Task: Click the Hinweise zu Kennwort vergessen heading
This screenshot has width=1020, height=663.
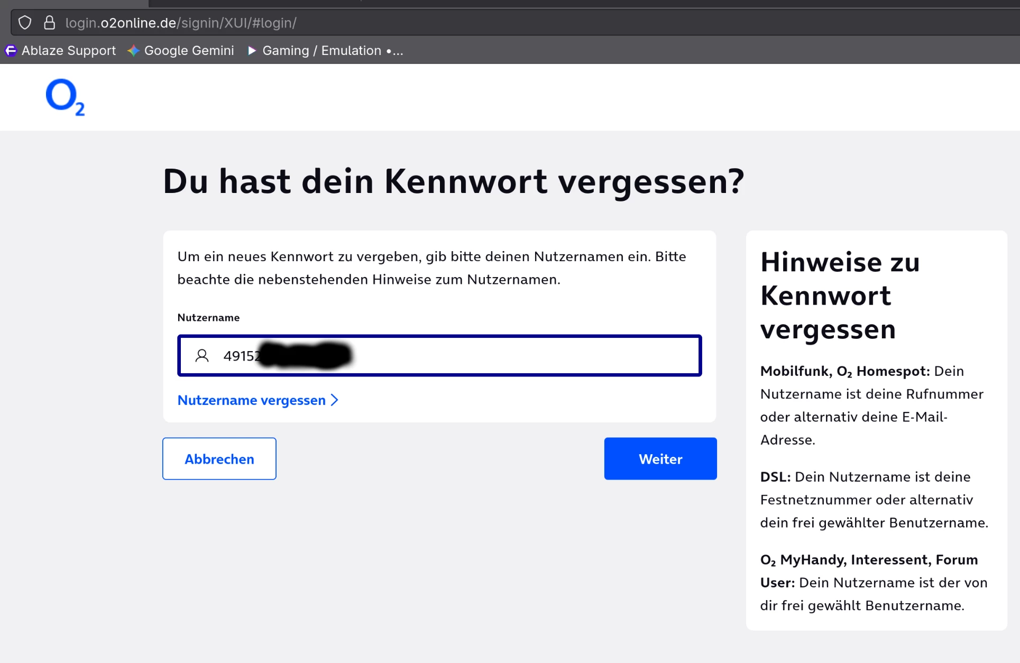Action: click(840, 296)
